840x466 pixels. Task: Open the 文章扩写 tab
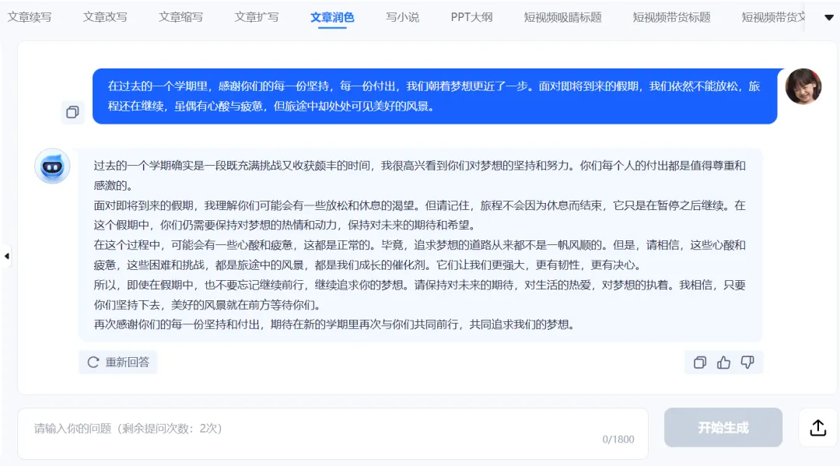point(257,16)
